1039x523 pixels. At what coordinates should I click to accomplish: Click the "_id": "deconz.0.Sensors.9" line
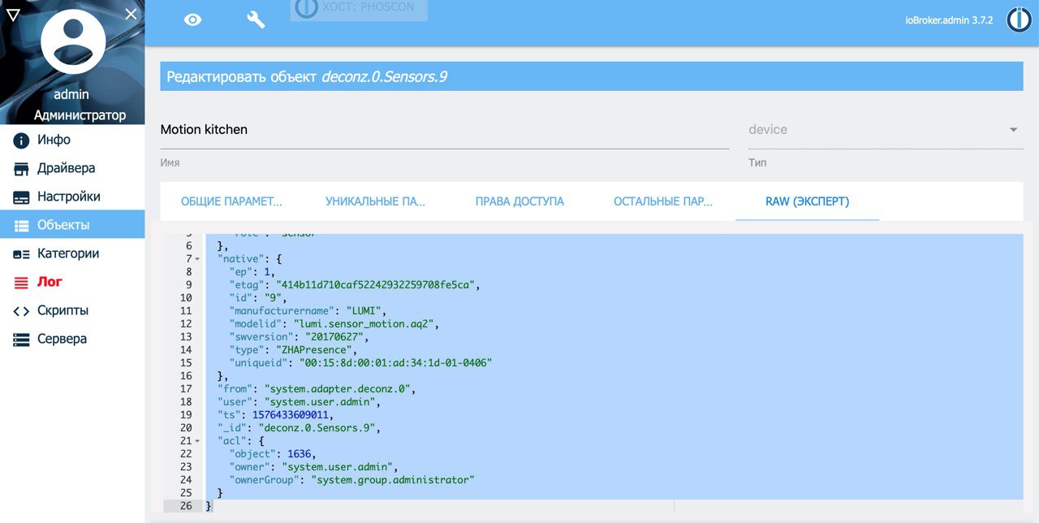point(299,428)
